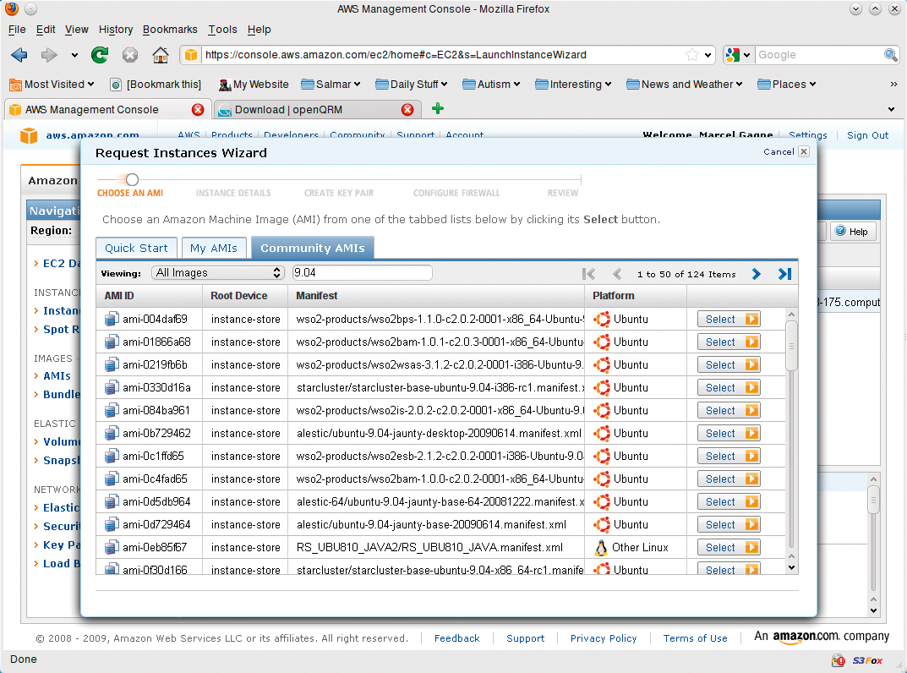Go to first page of AMI results

(589, 274)
